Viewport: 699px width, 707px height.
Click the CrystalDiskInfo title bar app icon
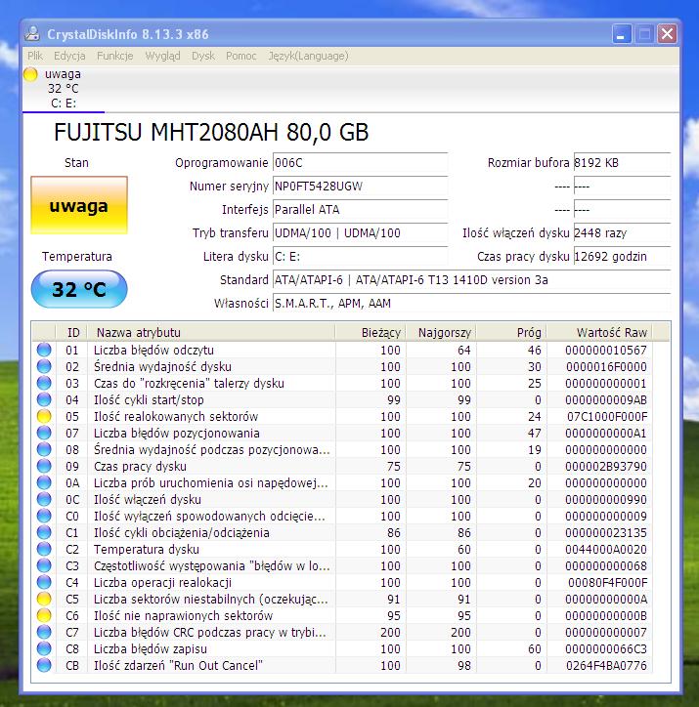[x=32, y=34]
